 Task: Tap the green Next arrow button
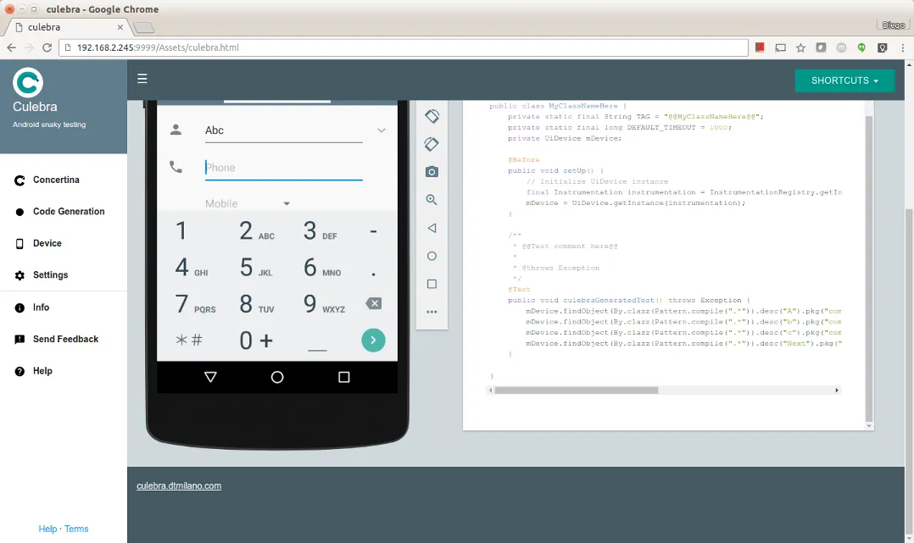[373, 340]
